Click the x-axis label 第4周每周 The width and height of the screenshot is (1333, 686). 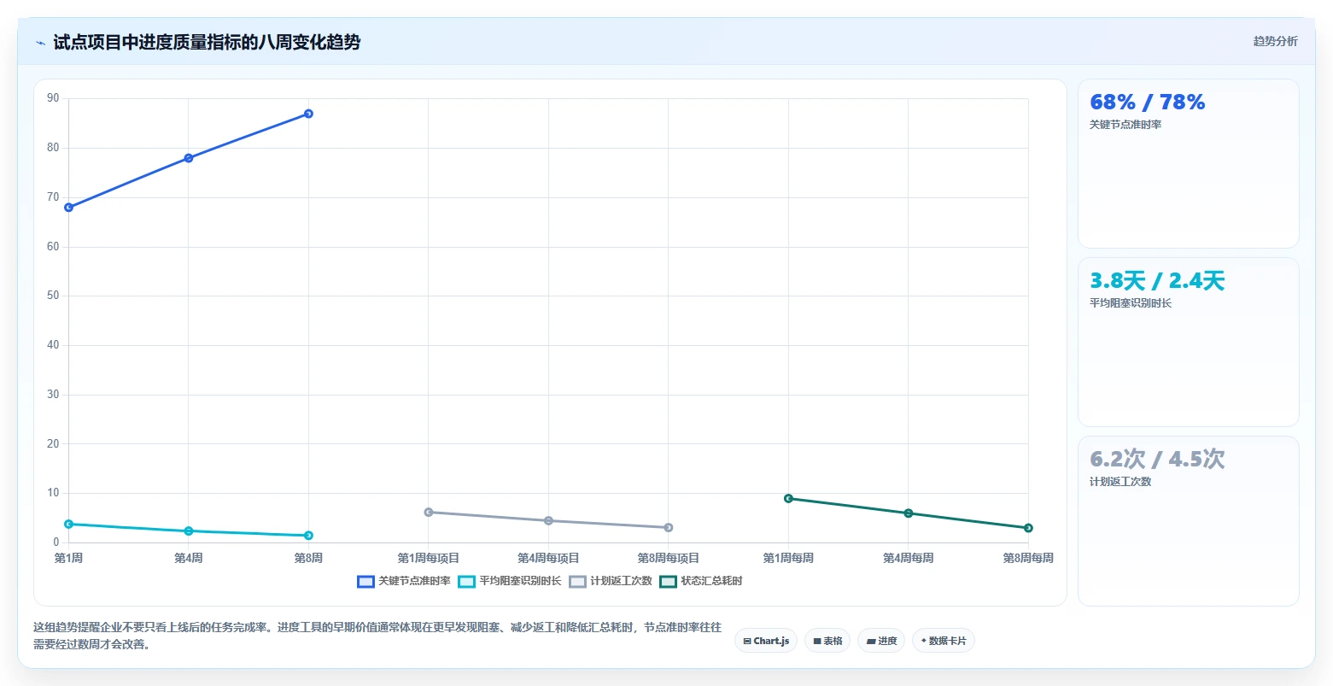point(909,558)
